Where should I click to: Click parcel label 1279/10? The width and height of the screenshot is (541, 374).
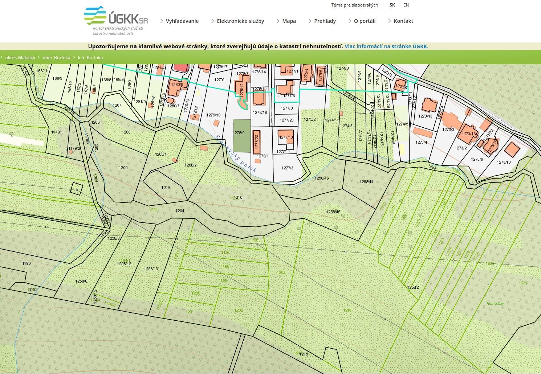(x=213, y=115)
